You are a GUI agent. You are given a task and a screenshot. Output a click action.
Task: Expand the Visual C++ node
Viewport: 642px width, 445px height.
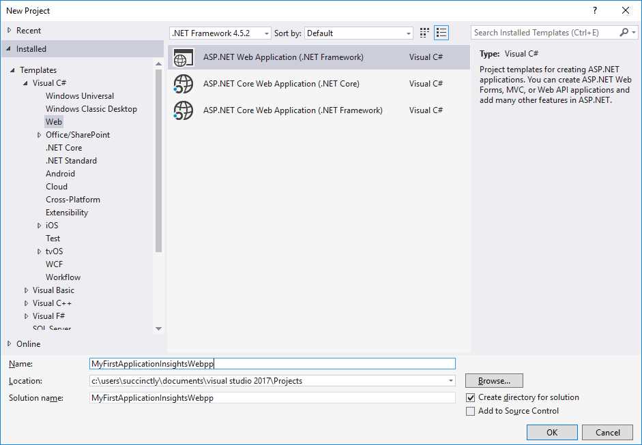pos(26,303)
